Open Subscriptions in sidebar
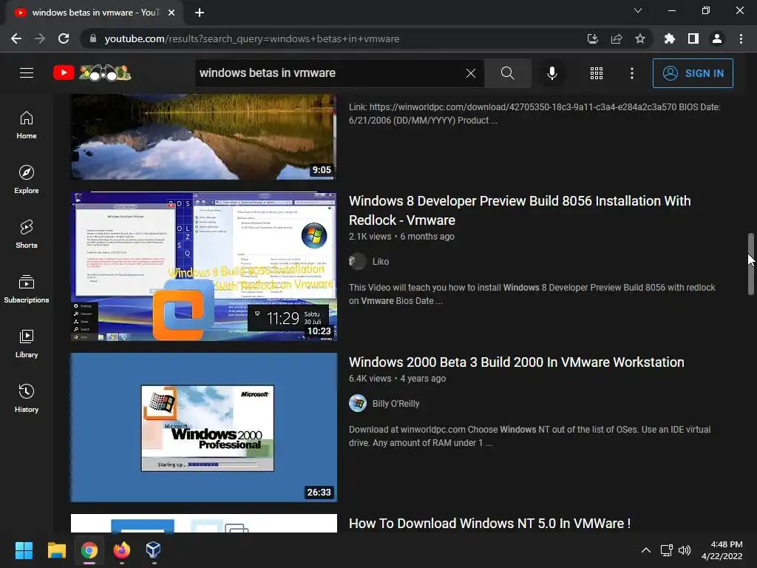 (27, 289)
